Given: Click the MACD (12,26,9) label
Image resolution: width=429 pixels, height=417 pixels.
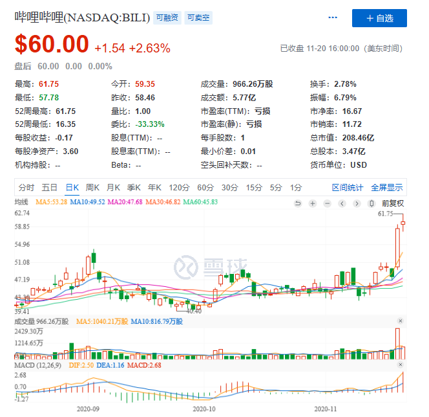Looking at the screenshot, I should click(x=37, y=365).
